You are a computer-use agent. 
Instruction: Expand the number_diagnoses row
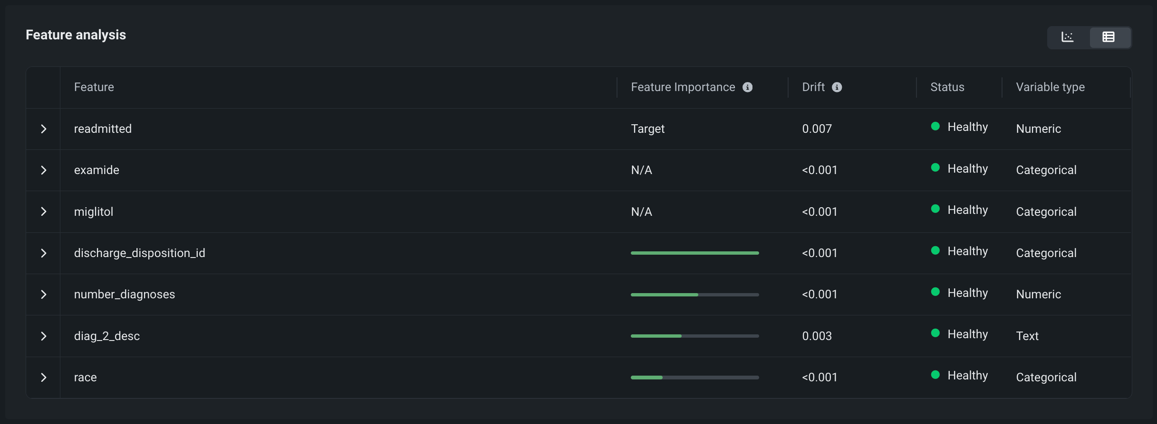44,295
